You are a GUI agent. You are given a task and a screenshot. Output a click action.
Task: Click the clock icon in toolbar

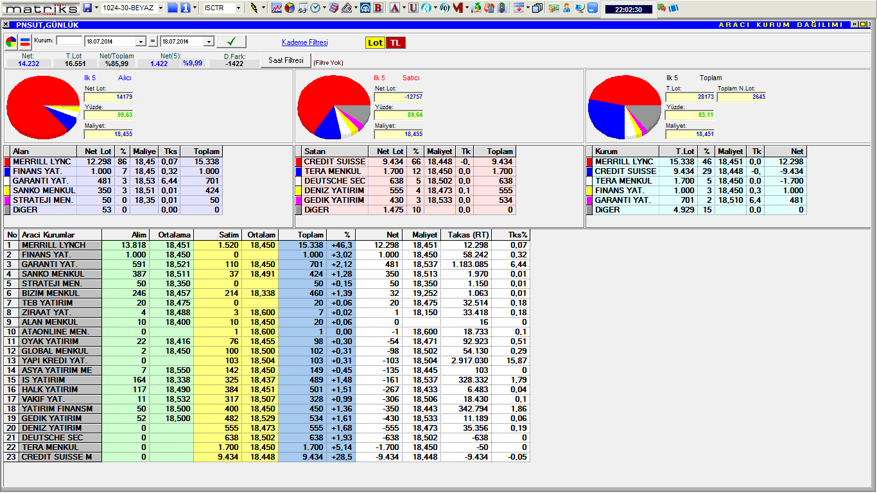click(315, 8)
